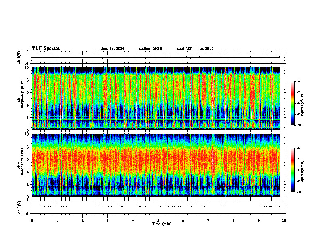Click the "Time (min)" x-axis label
320x247 pixels.
(x=162, y=224)
